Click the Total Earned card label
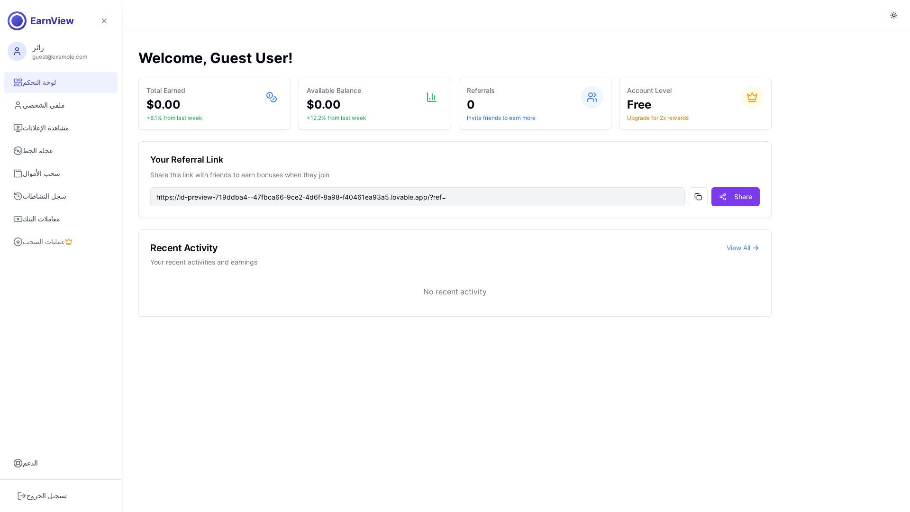Viewport: 910px width, 512px height. coord(166,91)
